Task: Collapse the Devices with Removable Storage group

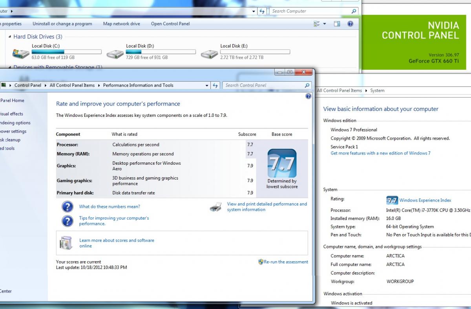Action: [x=9, y=67]
